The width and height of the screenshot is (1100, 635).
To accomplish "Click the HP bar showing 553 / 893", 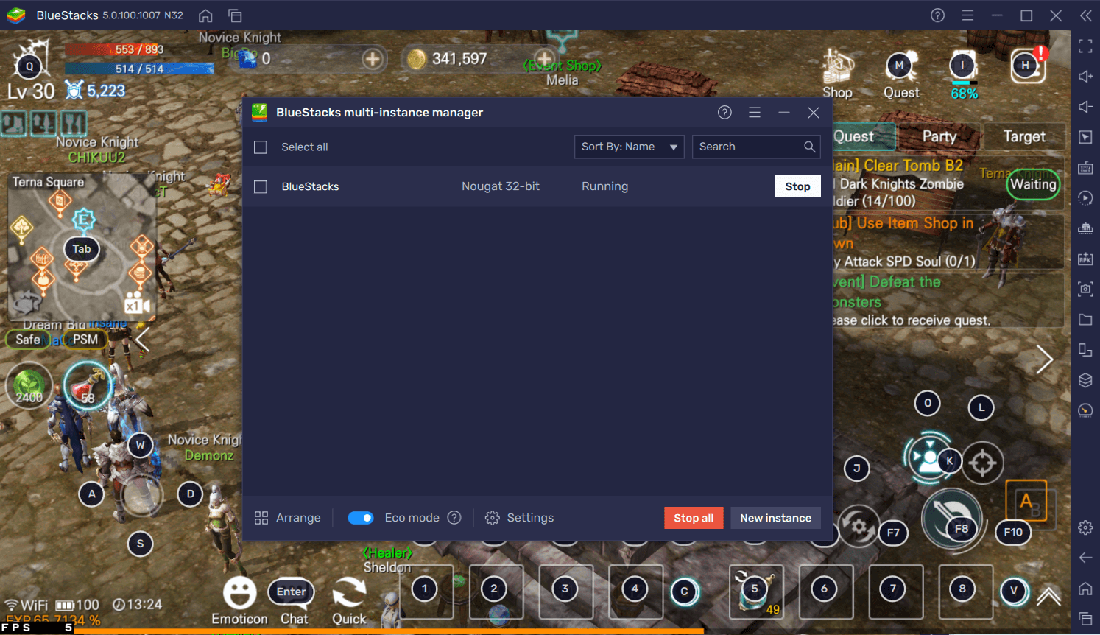I will (140, 49).
